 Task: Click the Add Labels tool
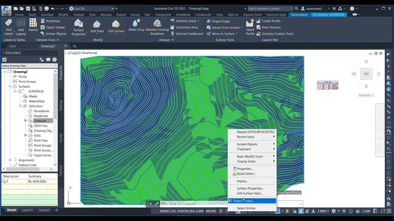(x=8, y=27)
